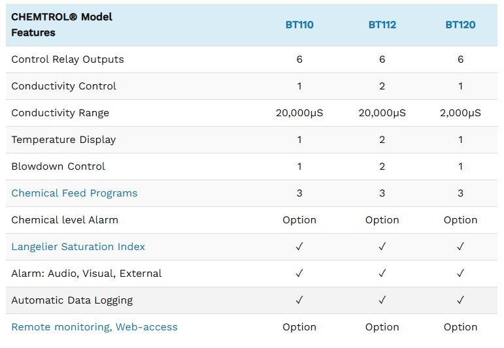Click BT110 Automatic Data Logging checkmark

[x=299, y=300]
